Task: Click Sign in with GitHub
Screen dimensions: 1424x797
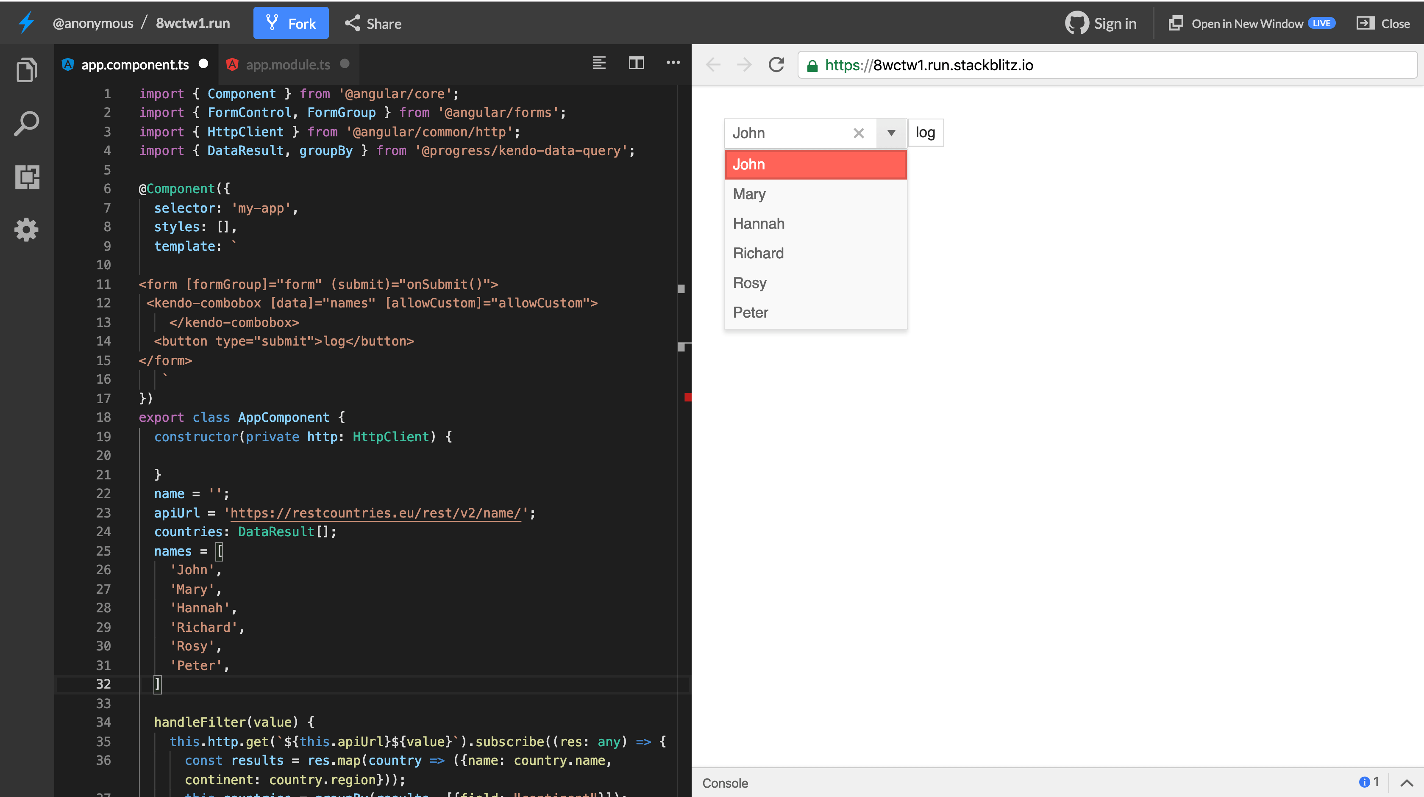Action: coord(1101,23)
